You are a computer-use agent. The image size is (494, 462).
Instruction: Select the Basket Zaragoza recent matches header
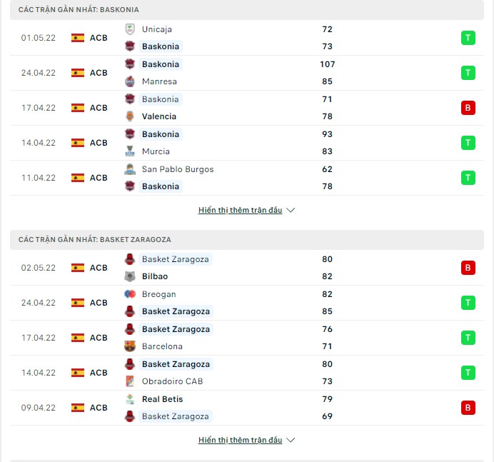pos(247,240)
